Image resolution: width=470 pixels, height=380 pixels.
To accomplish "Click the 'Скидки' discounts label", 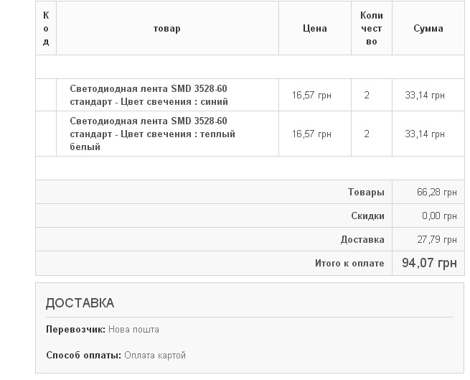I will click(367, 216).
